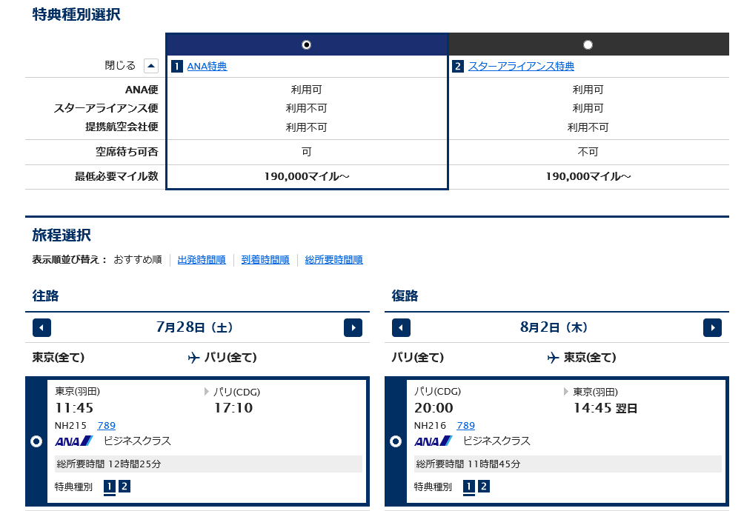This screenshot has height=511, width=744.
Task: Click the 特典種別選択 heading
Action: click(x=76, y=15)
